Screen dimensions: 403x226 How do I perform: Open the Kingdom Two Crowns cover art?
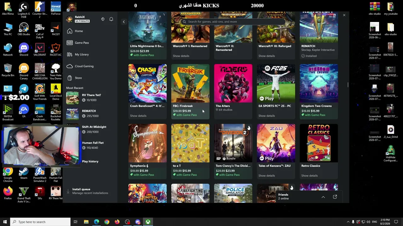[x=319, y=83]
